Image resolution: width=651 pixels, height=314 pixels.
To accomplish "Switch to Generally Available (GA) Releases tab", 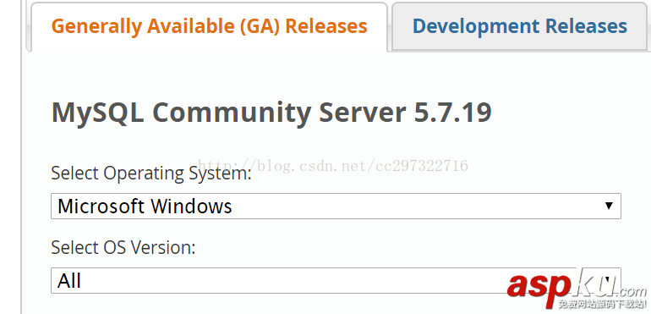I will coord(210,27).
